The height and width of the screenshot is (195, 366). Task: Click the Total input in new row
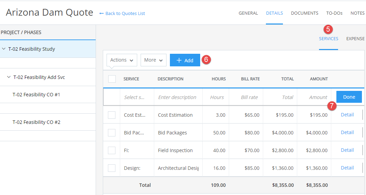tap(280, 97)
